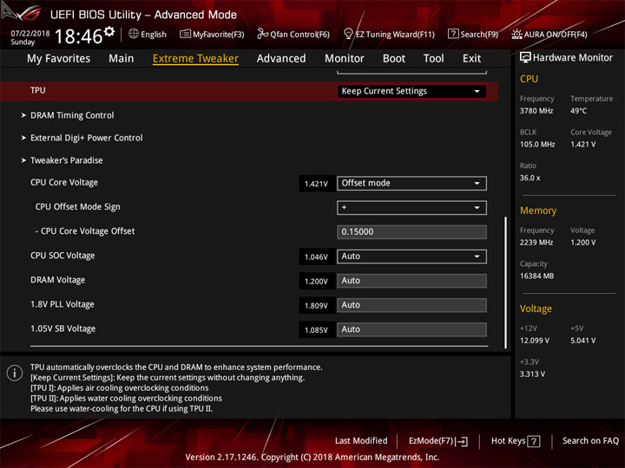Click the EzMode exit arrow icon
Image resolution: width=625 pixels, height=468 pixels.
click(x=463, y=441)
